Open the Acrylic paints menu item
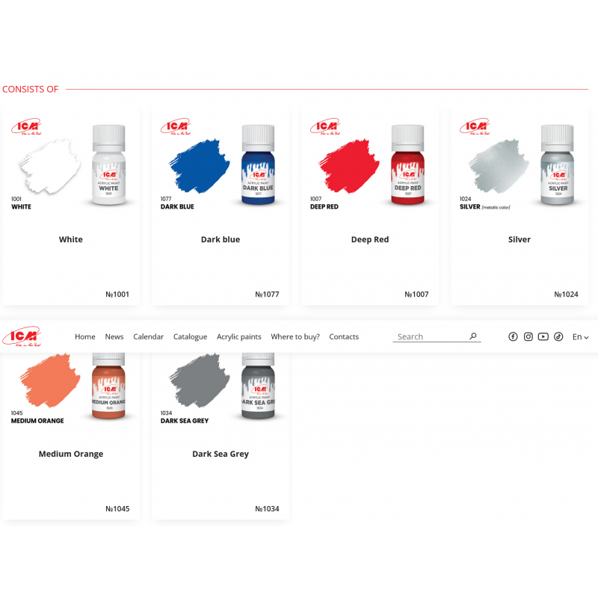The height and width of the screenshot is (598, 598). point(238,337)
